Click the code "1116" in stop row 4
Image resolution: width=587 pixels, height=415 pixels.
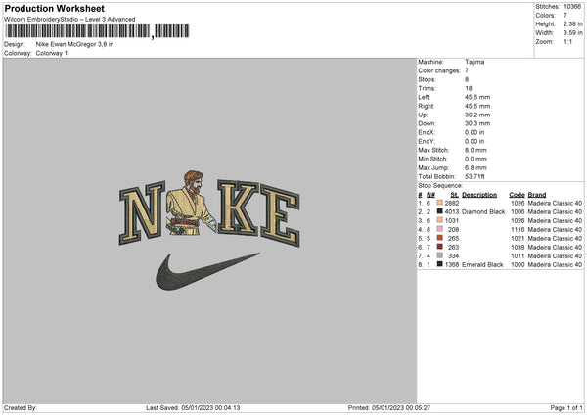click(x=518, y=230)
